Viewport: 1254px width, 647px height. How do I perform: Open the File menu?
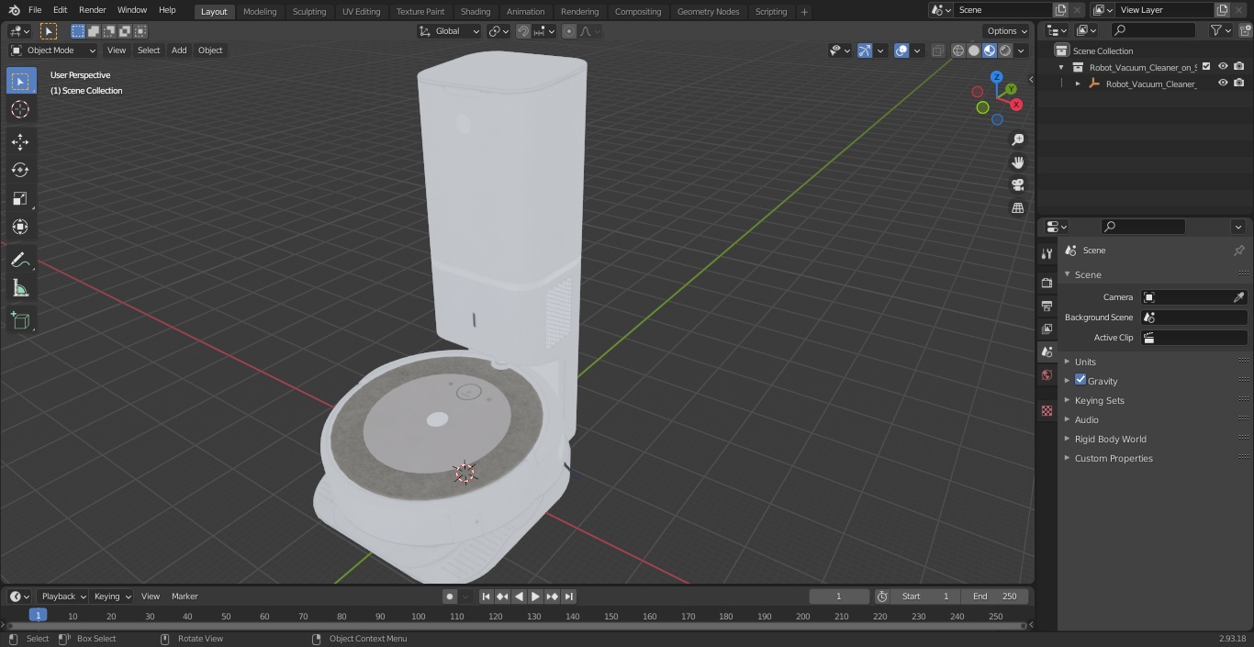pyautogui.click(x=35, y=10)
